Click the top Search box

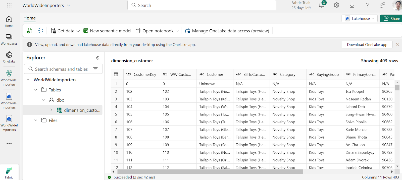[202, 5]
